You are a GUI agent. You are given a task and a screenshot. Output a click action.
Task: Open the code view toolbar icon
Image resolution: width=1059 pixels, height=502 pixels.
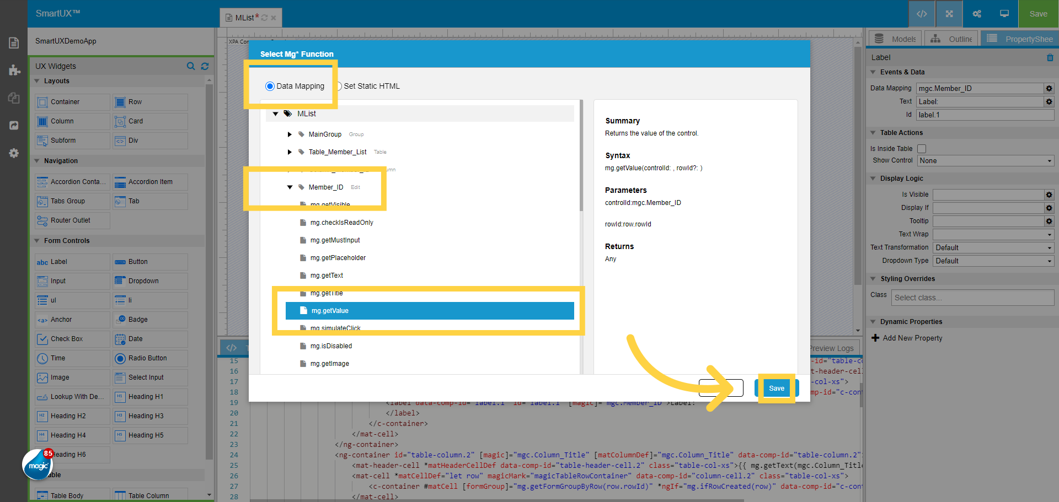pos(921,14)
